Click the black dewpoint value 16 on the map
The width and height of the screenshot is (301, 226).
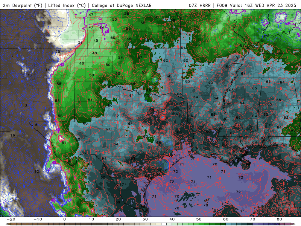(x=13, y=135)
